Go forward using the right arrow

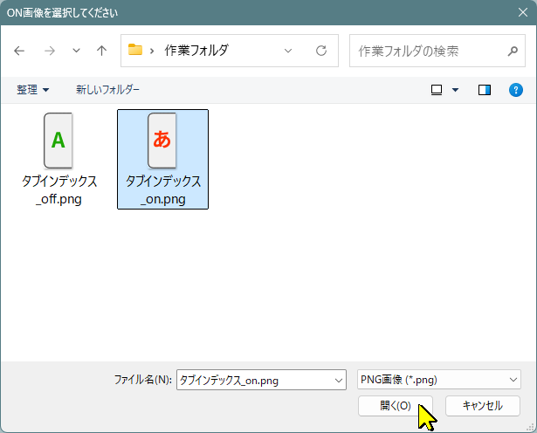click(50, 51)
